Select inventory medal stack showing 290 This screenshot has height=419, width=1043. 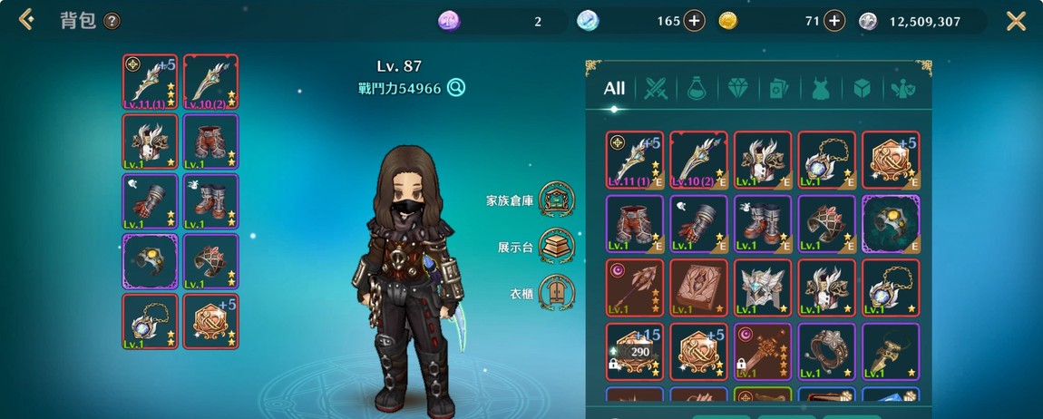tap(634, 352)
